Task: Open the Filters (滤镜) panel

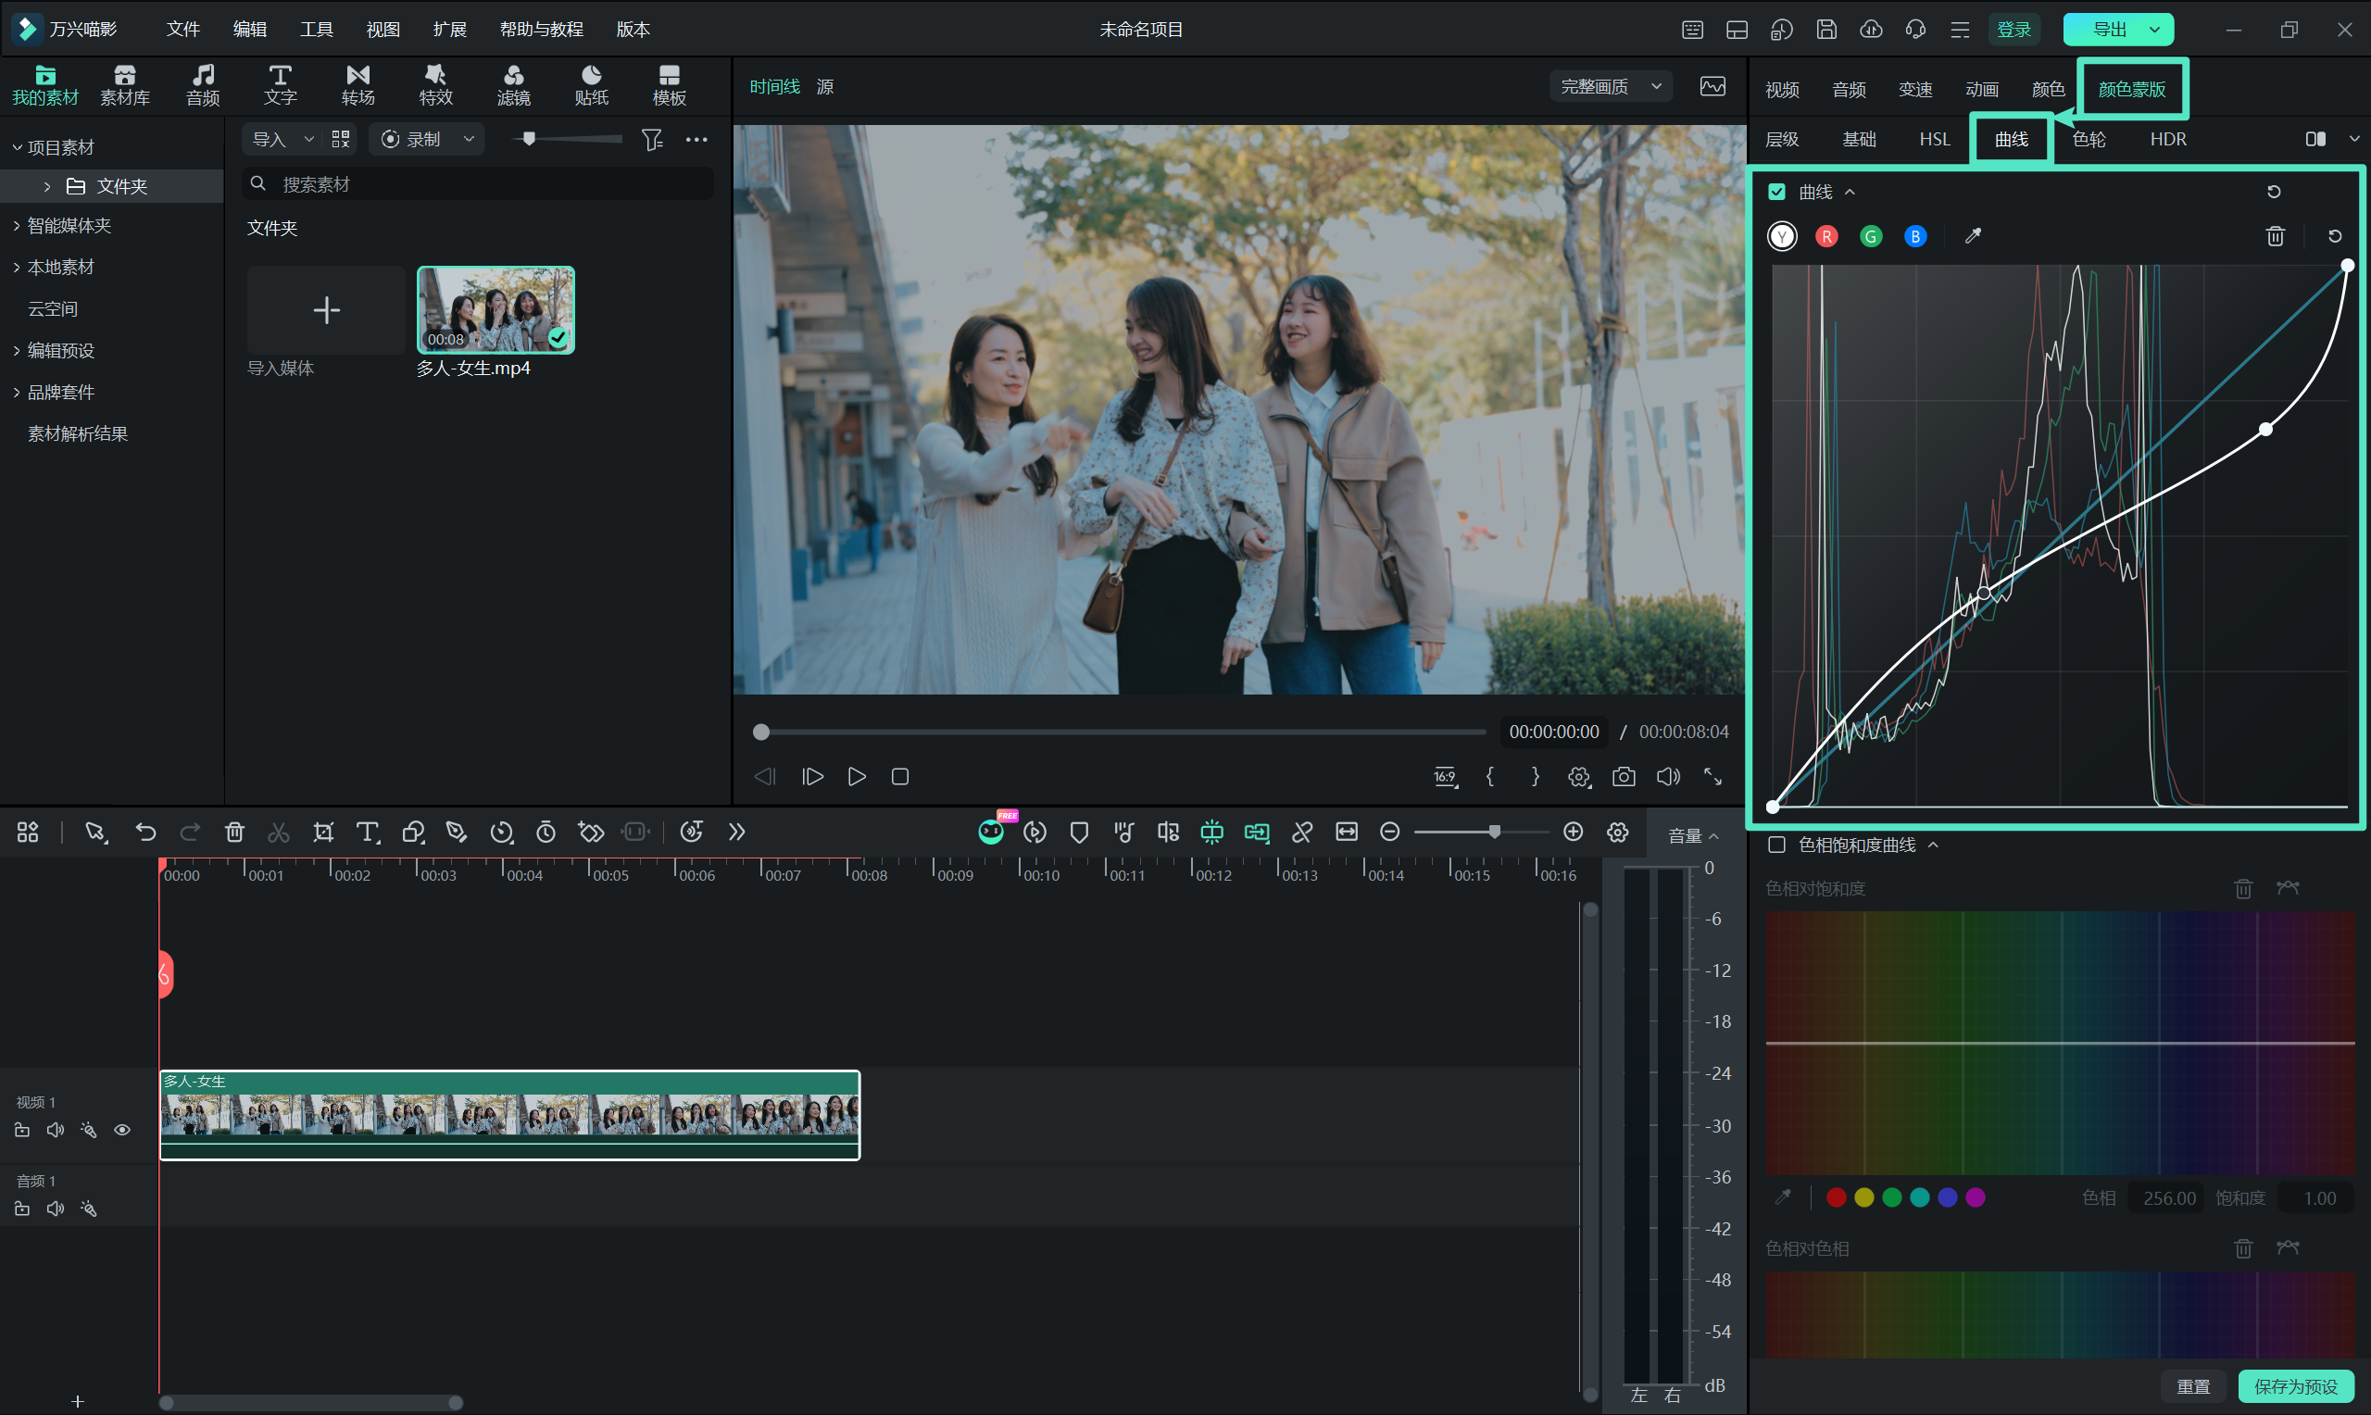Action: coord(513,85)
